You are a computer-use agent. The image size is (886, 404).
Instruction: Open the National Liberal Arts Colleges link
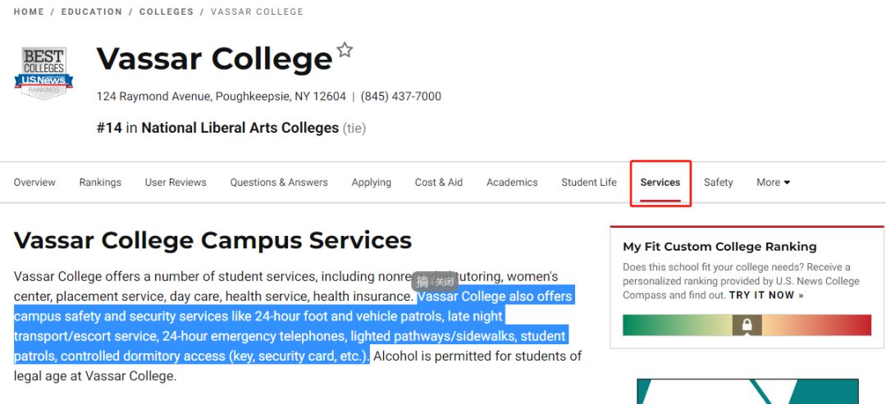click(x=240, y=128)
